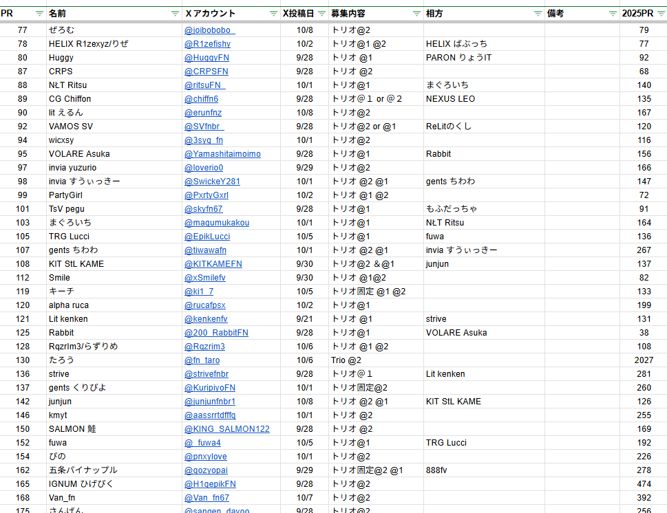Open the Xアカウント column filter dropdown
This screenshot has width=667, height=513.
click(x=273, y=14)
